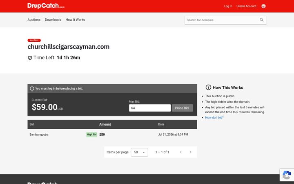Click the Amount column header
This screenshot has height=184, width=294.
105,124
